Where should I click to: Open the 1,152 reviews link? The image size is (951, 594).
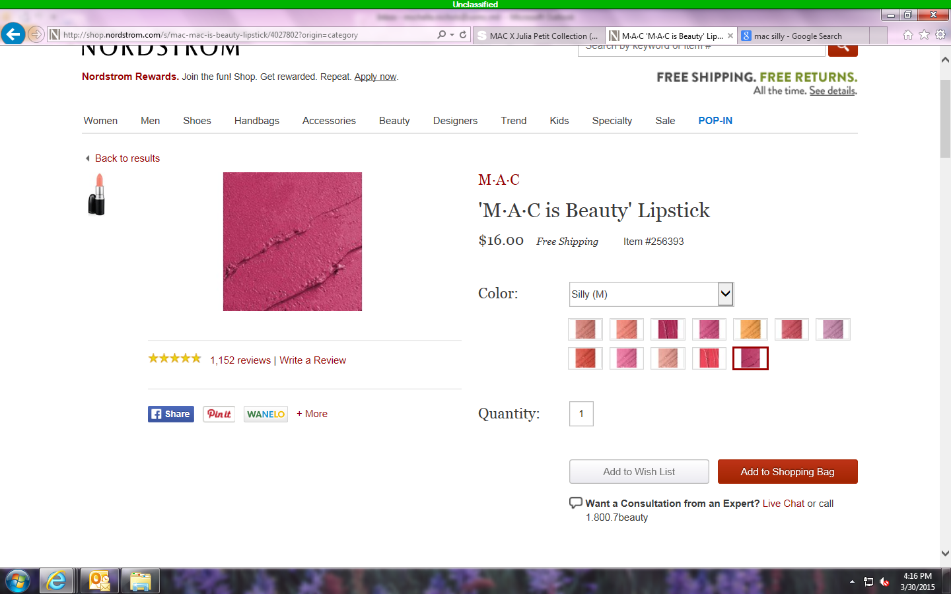pos(240,360)
